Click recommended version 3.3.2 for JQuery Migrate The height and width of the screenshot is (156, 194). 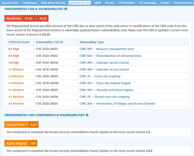click(x=149, y=151)
